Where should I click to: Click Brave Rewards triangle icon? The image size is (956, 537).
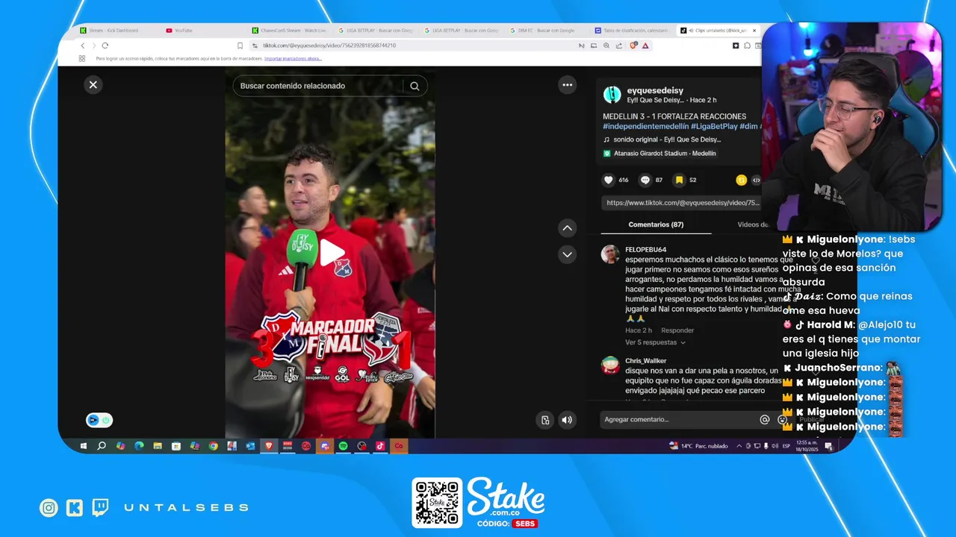click(645, 45)
